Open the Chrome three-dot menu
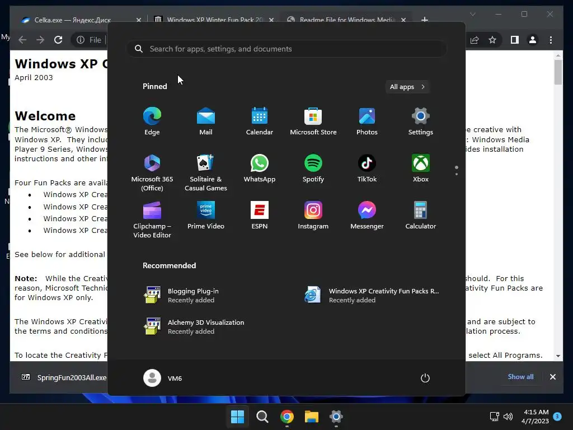 pyautogui.click(x=551, y=40)
